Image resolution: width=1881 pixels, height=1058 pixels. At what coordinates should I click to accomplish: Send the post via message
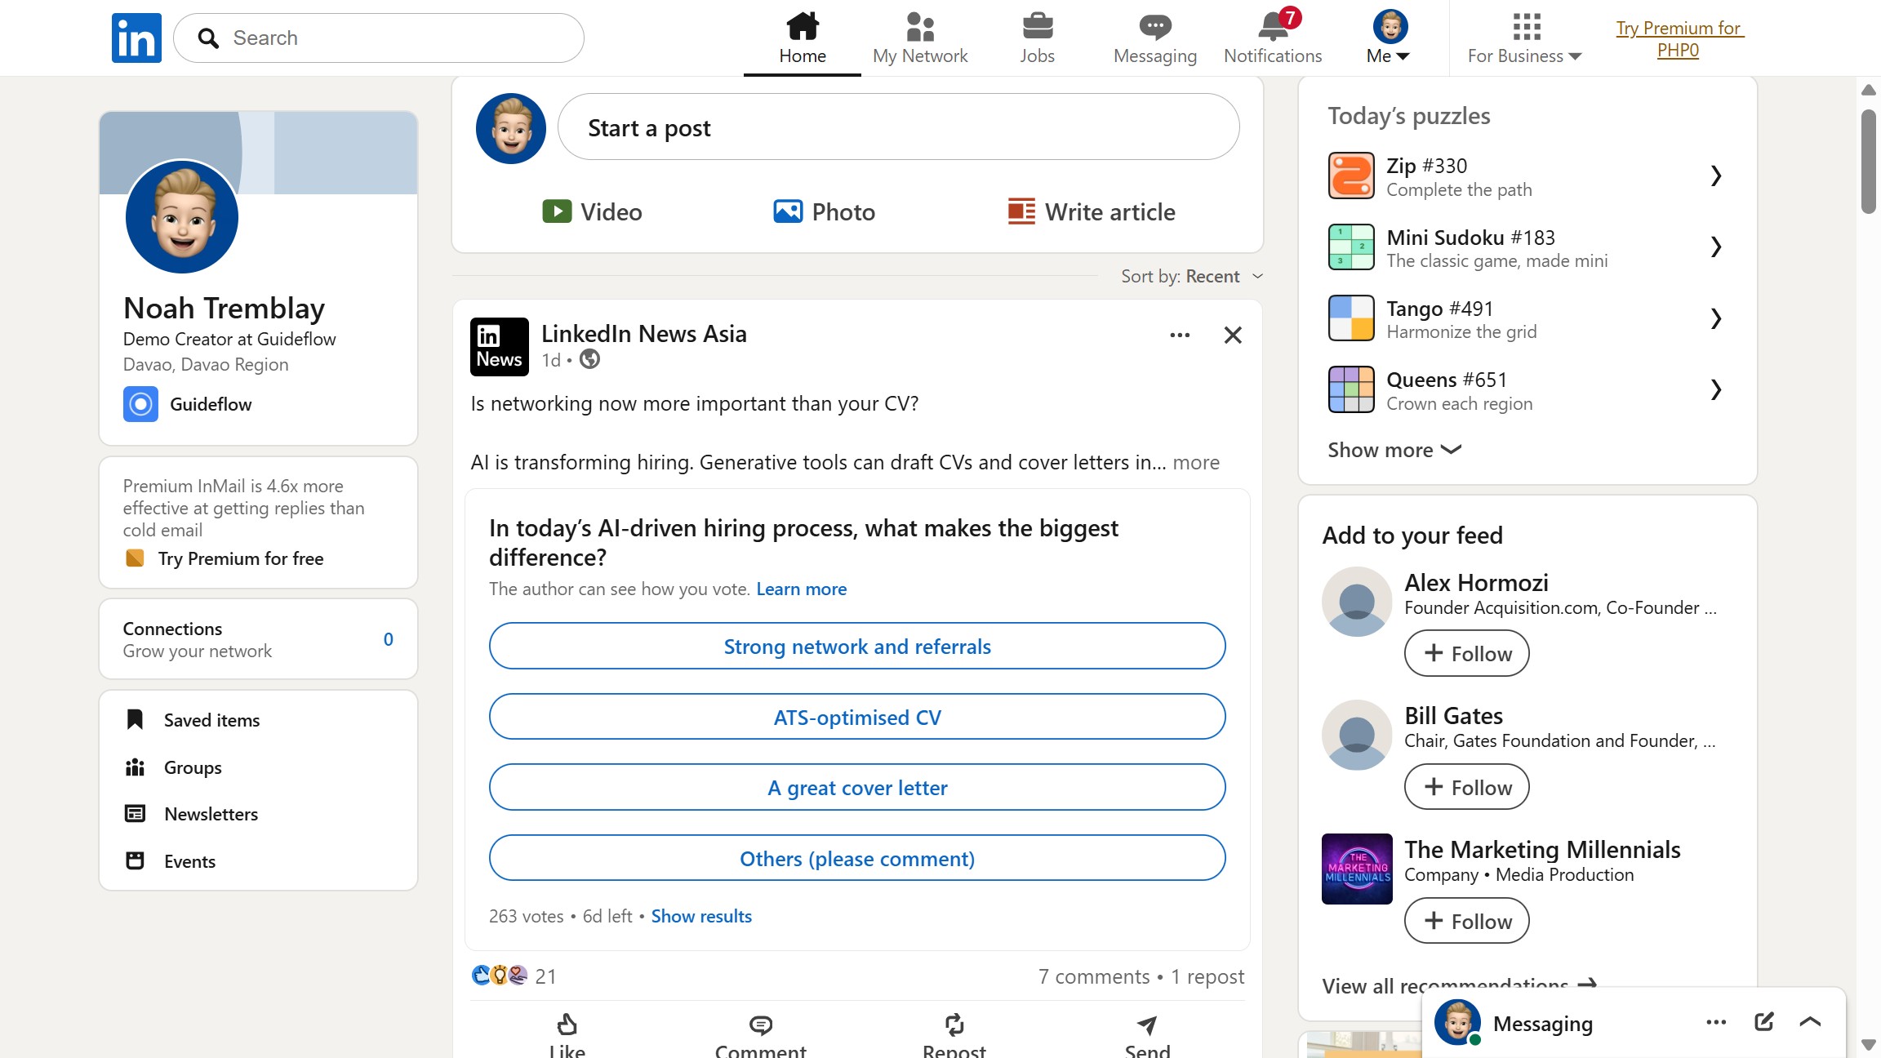[1147, 1034]
